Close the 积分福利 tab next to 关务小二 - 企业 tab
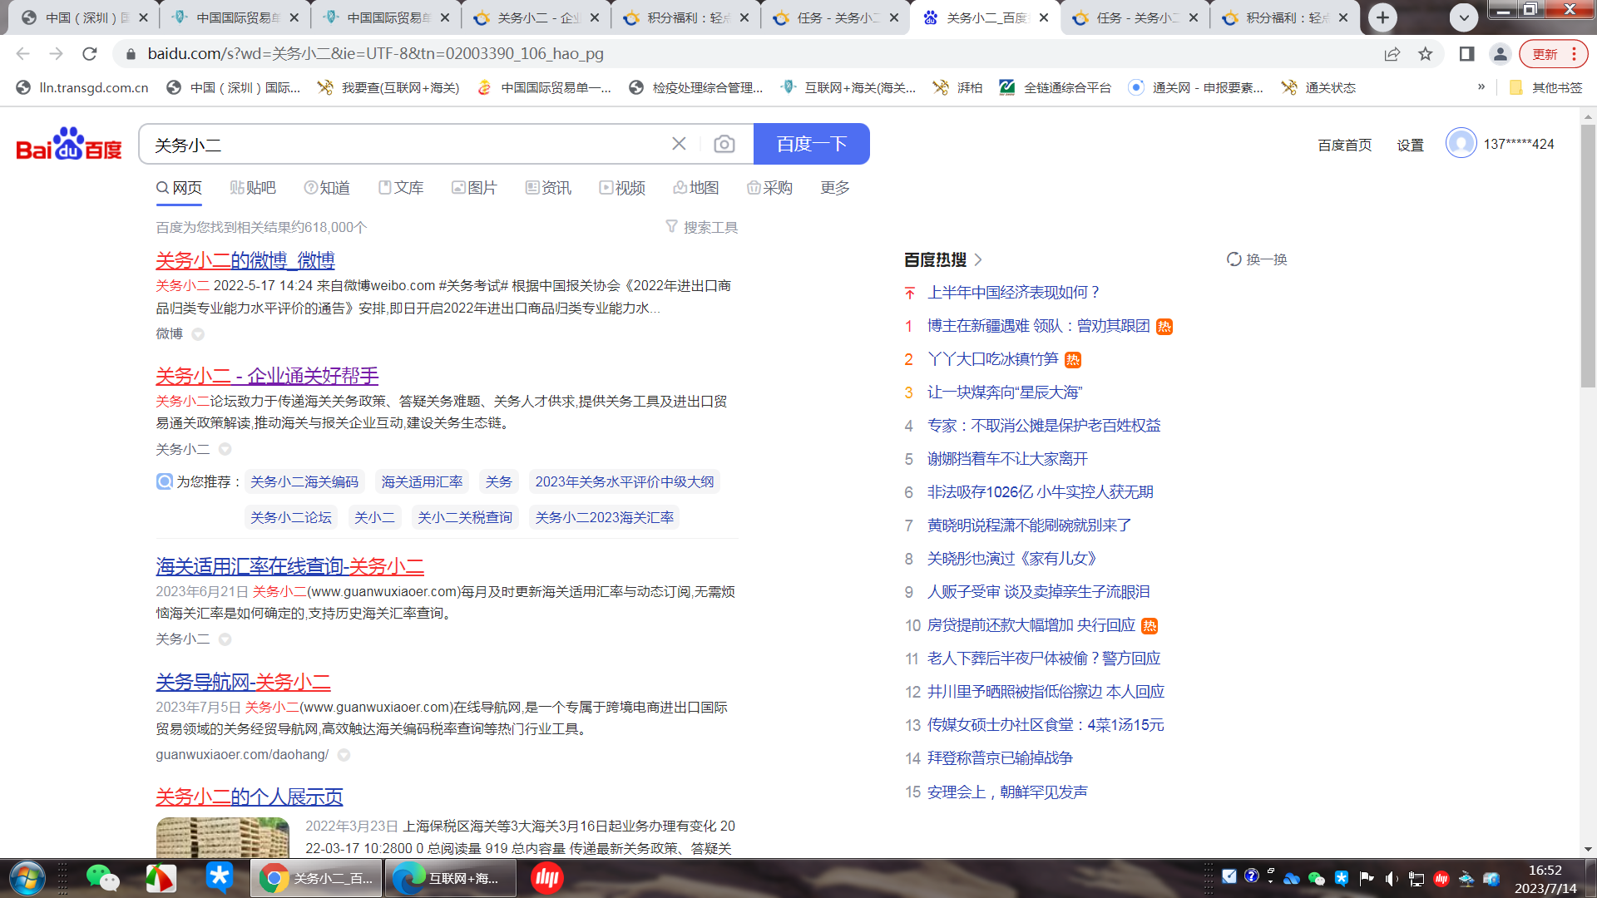Screen dimensions: 1597x898 pyautogui.click(x=744, y=17)
